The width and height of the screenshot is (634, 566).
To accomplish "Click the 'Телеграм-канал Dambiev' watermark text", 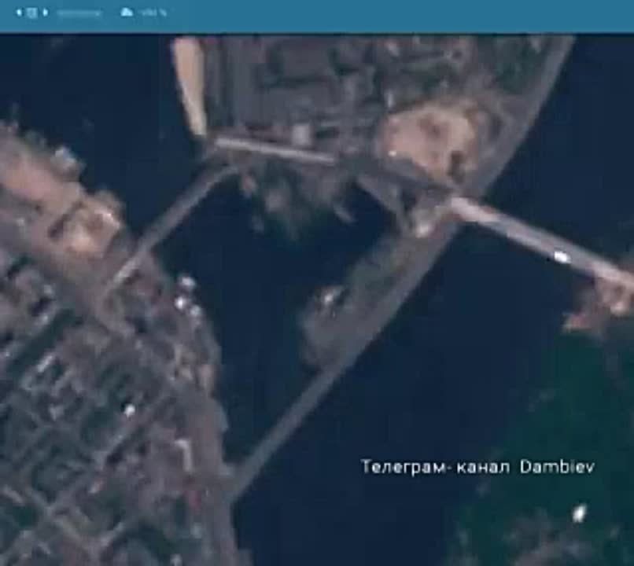I will pyautogui.click(x=477, y=467).
